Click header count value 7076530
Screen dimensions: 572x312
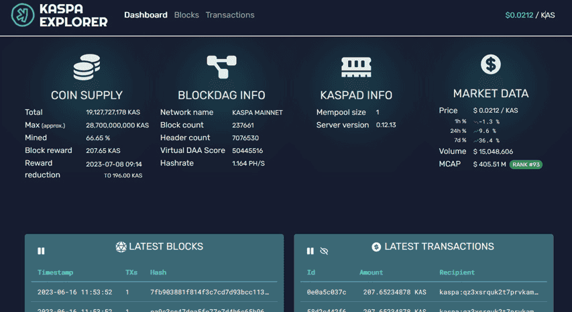tap(245, 138)
